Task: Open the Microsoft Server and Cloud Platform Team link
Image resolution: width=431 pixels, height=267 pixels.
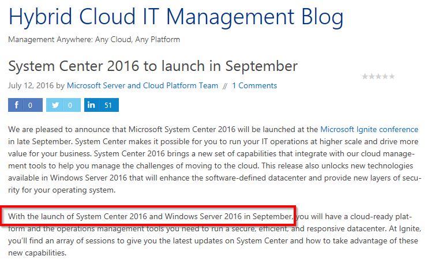Action: coord(143,85)
